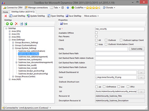This screenshot has height=111, width=149.
Task: Click the Save button in Properties
Action: 64,24
